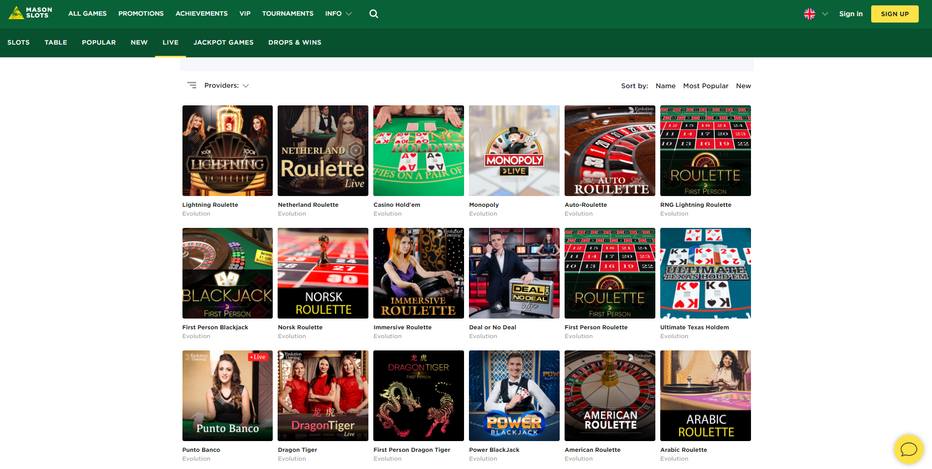Click the providers filter lines icon
The image size is (932, 469).
192,85
